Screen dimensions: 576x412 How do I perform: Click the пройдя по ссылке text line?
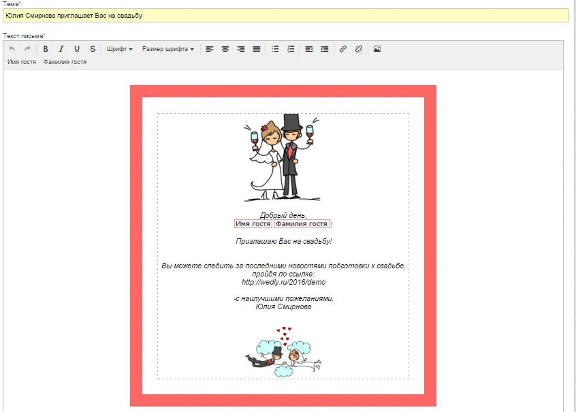283,274
